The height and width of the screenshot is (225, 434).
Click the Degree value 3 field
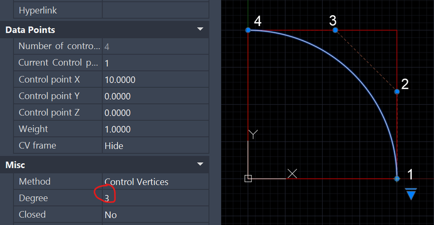[156, 198]
